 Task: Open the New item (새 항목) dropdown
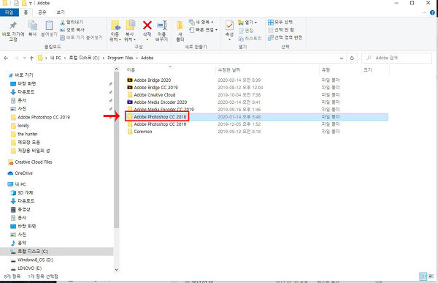click(x=201, y=22)
